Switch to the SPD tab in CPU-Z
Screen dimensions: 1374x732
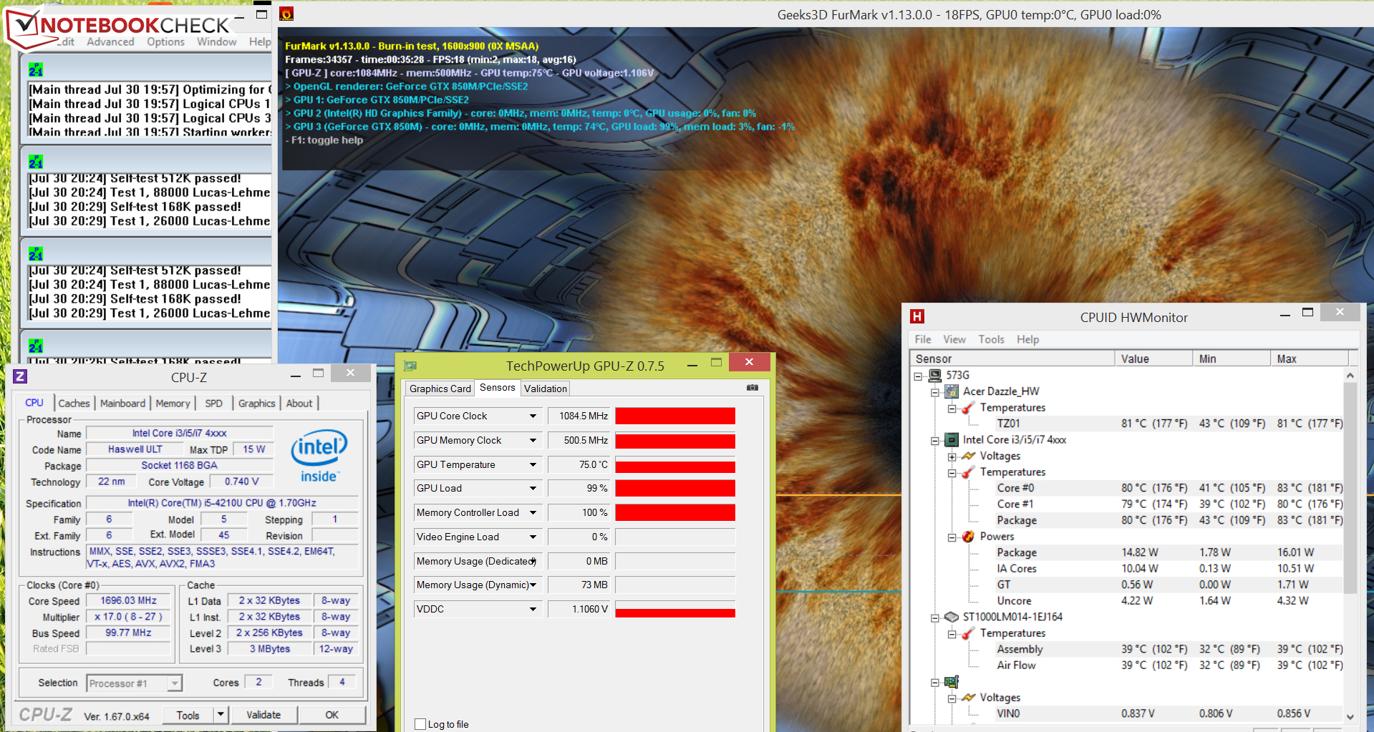click(x=213, y=404)
